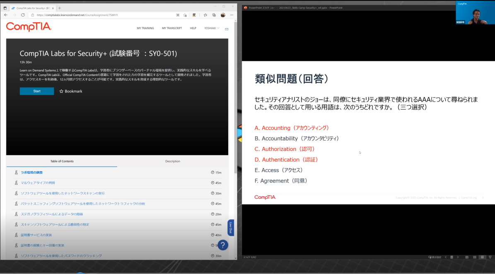Screen dimensions: 495x274
Task: Open パケットスニッフィング network traffic analysis lab
Action: [83, 204]
